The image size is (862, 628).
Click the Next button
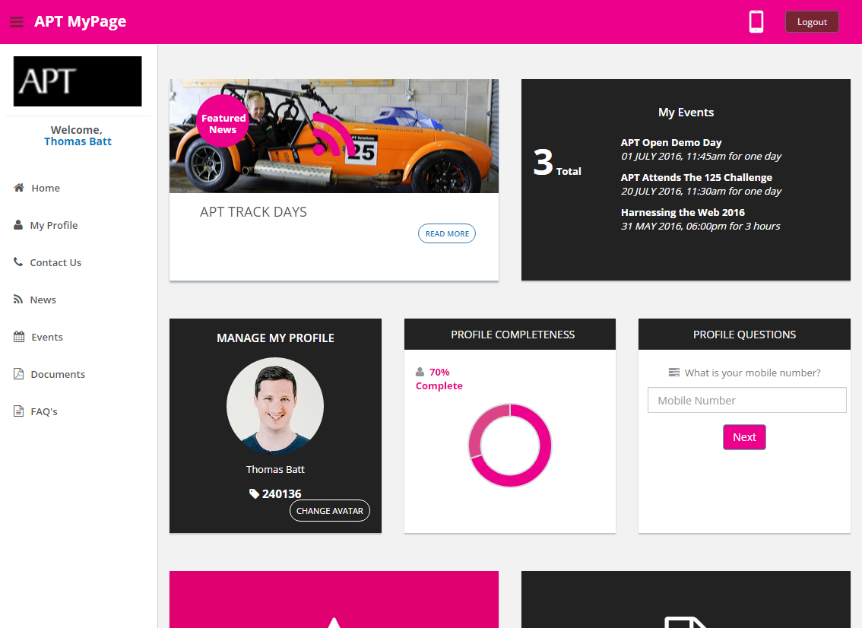pyautogui.click(x=744, y=437)
